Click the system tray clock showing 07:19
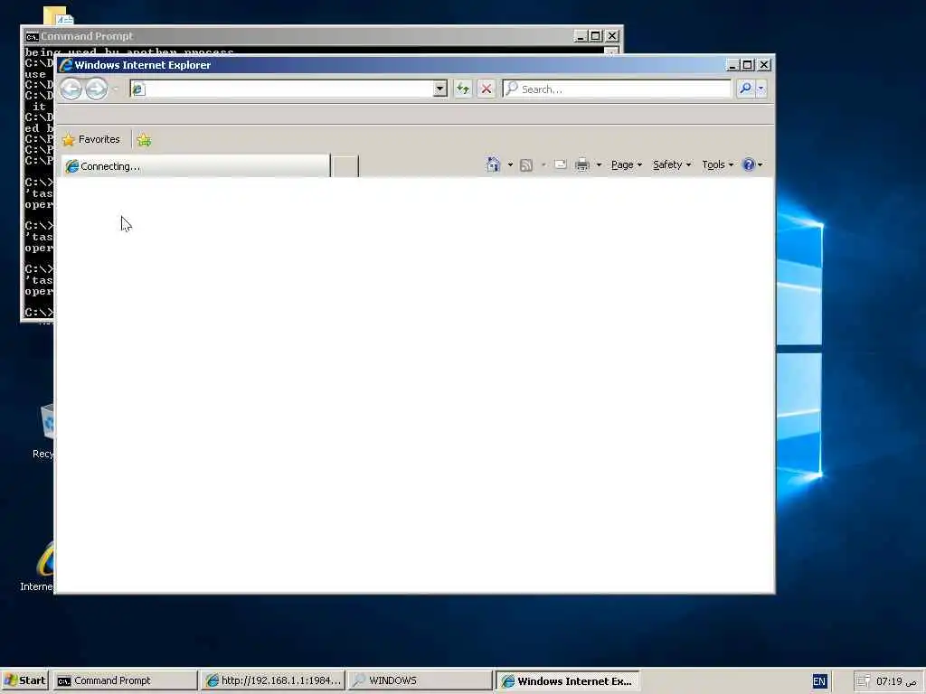The height and width of the screenshot is (694, 926). [896, 681]
